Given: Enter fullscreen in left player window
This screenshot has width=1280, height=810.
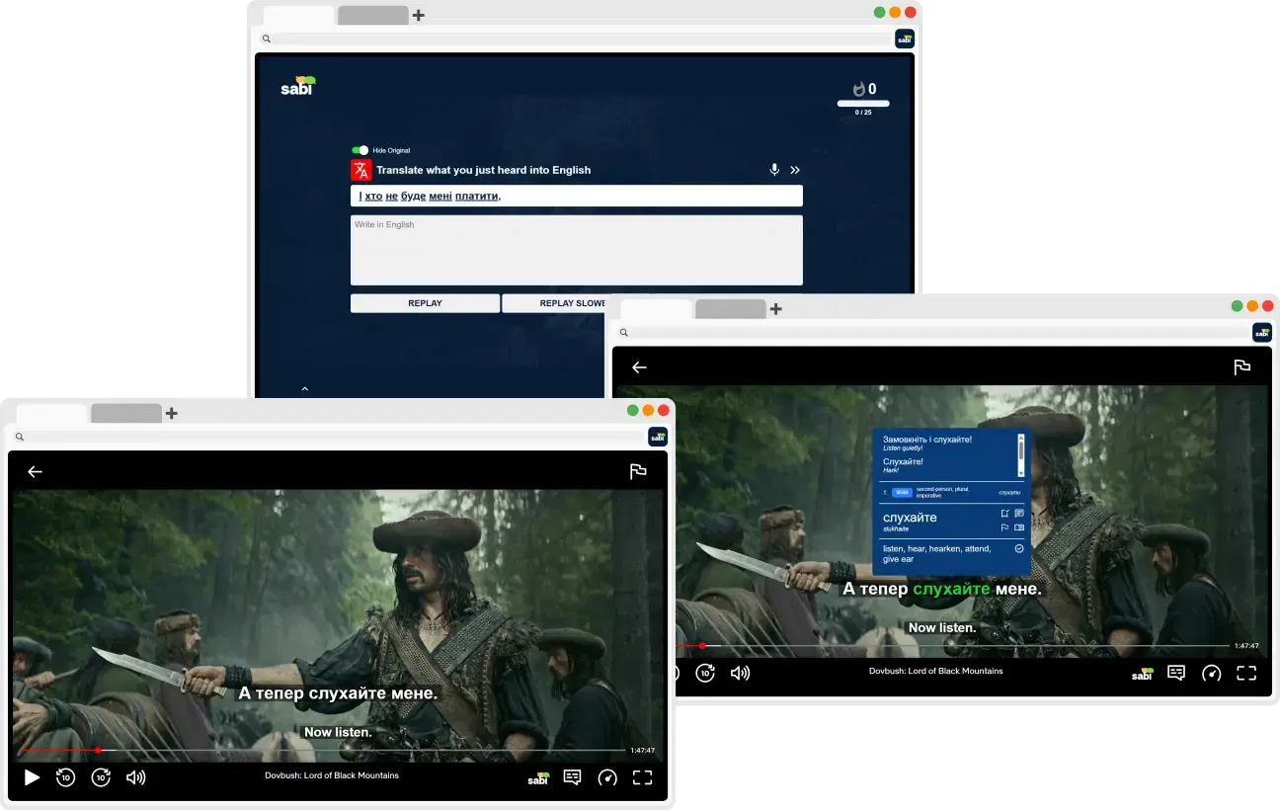Looking at the screenshot, I should [x=642, y=777].
